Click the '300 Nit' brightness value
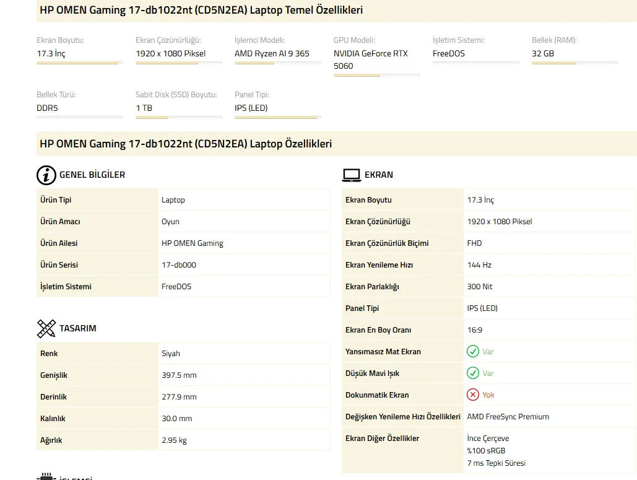Viewport: 637px width, 480px height. (x=480, y=287)
